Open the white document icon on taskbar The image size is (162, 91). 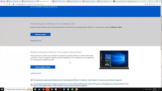tap(35, 89)
